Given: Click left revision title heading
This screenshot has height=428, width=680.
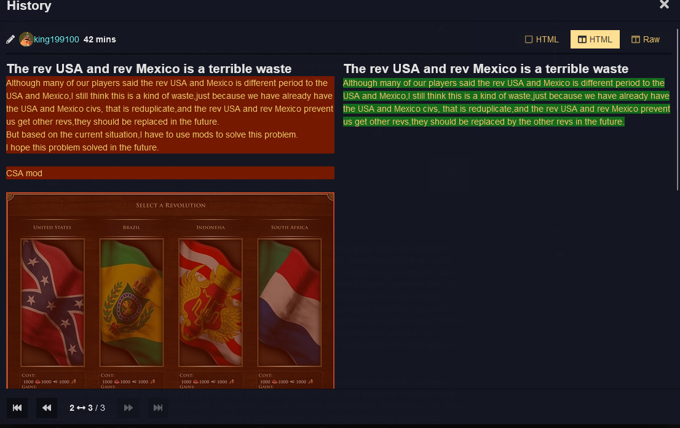Looking at the screenshot, I should pos(149,68).
